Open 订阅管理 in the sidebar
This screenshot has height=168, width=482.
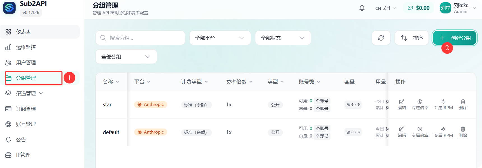(40, 109)
